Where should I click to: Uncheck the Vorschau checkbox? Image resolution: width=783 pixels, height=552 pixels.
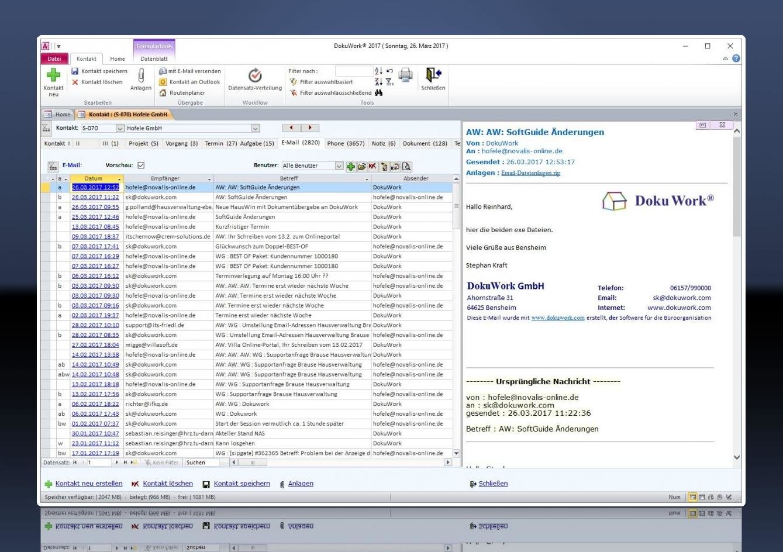[141, 165]
